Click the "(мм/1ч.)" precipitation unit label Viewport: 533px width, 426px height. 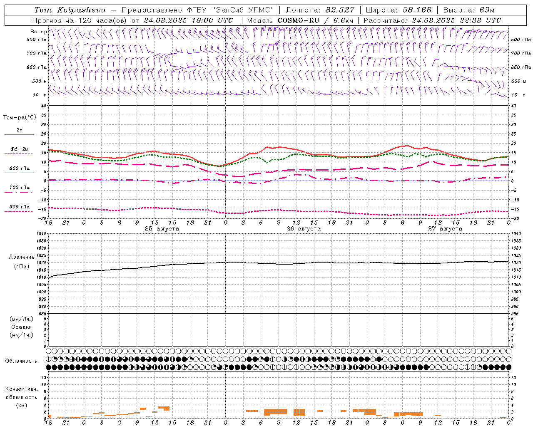21,335
